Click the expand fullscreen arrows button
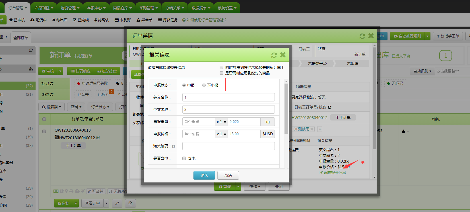470x212 pixels. [x=117, y=203]
